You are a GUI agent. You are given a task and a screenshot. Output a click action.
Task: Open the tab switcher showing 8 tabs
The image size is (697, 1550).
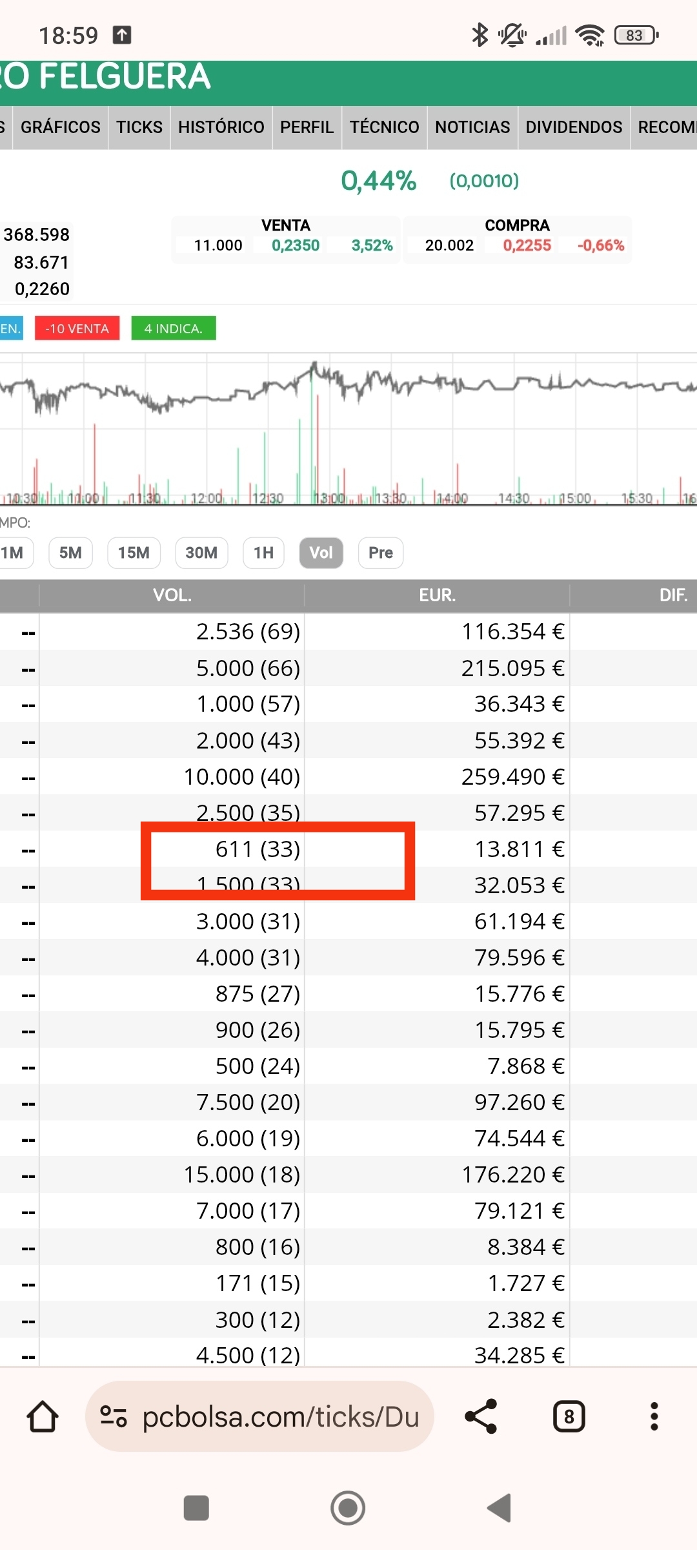[x=569, y=1417]
